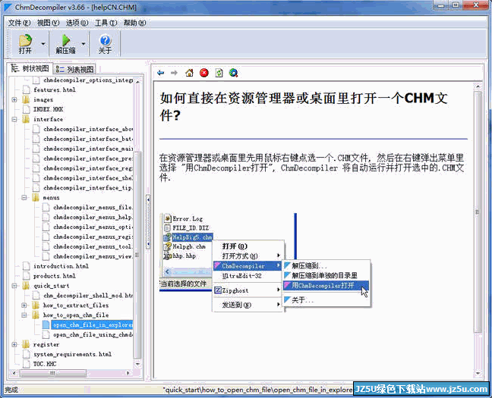Select chmdecompiler_menus_file item

coord(93,208)
